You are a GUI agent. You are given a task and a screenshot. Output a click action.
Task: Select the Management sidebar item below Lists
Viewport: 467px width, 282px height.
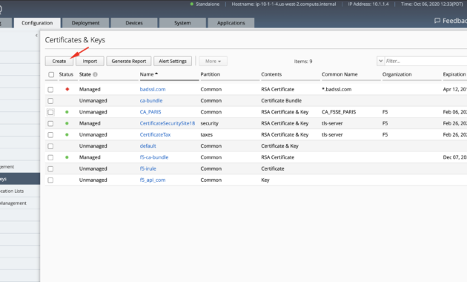20,203
